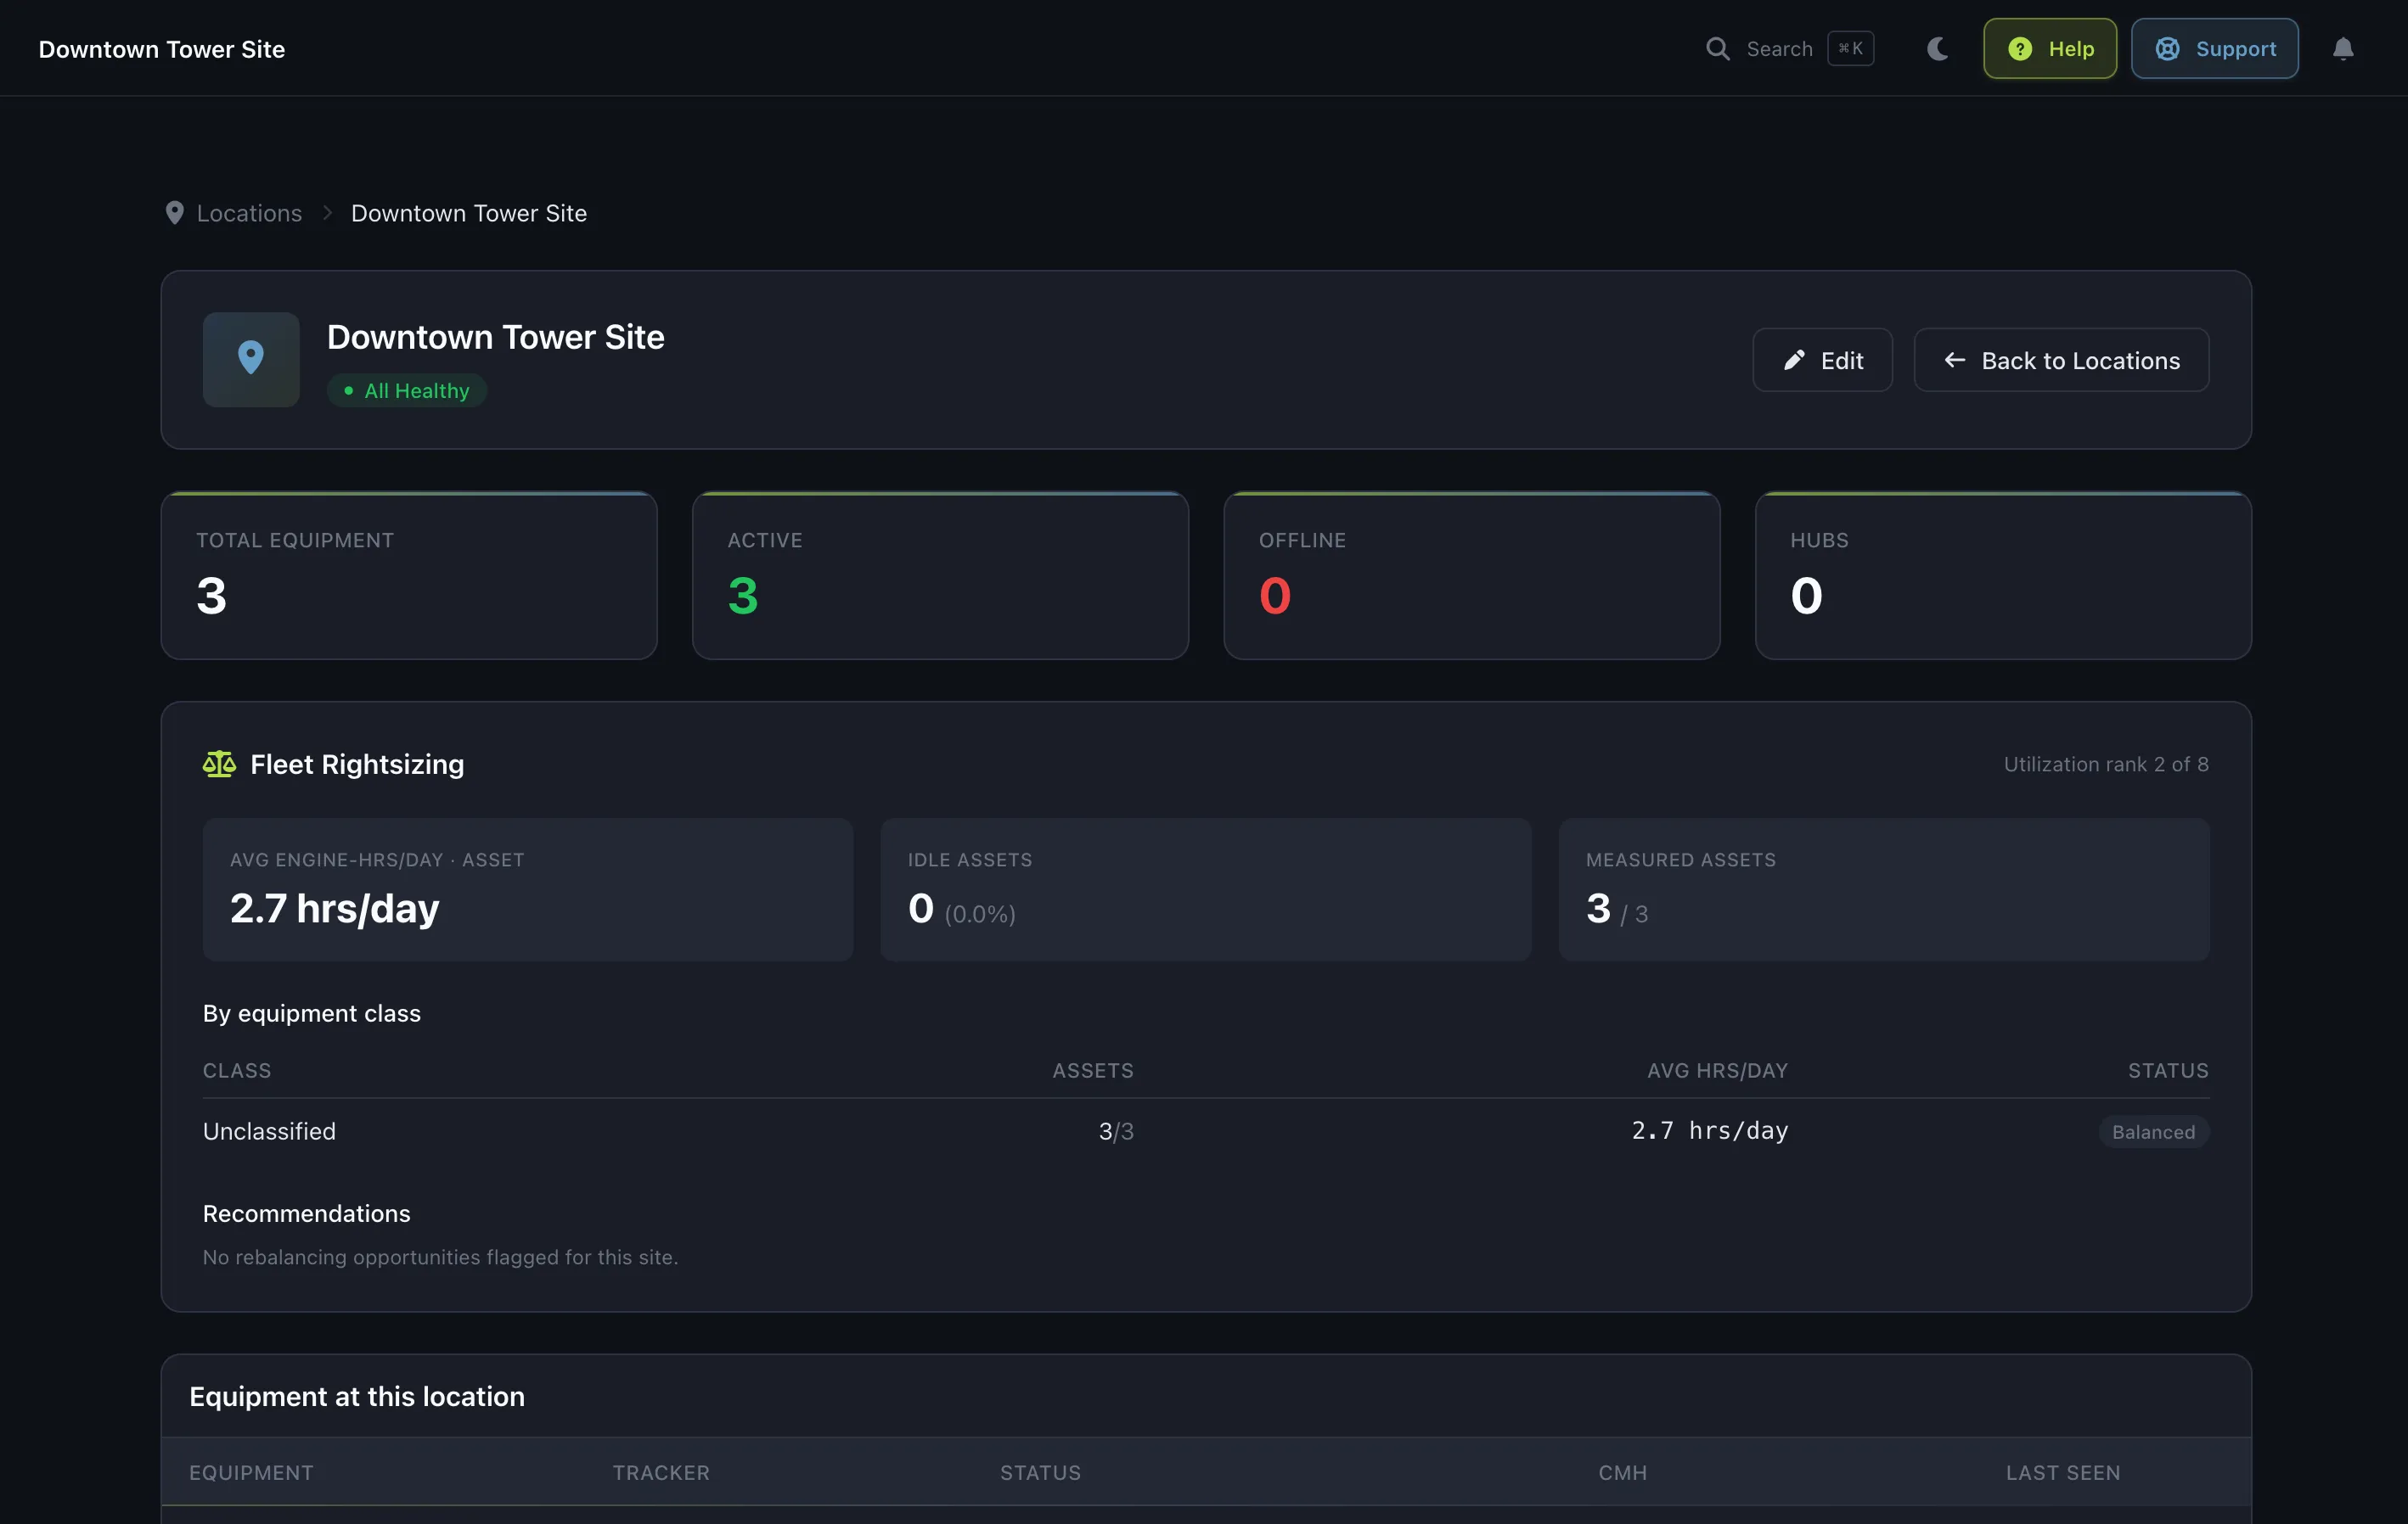Click the breadcrumb chevron separator
2408x1524 pixels.
(x=327, y=213)
